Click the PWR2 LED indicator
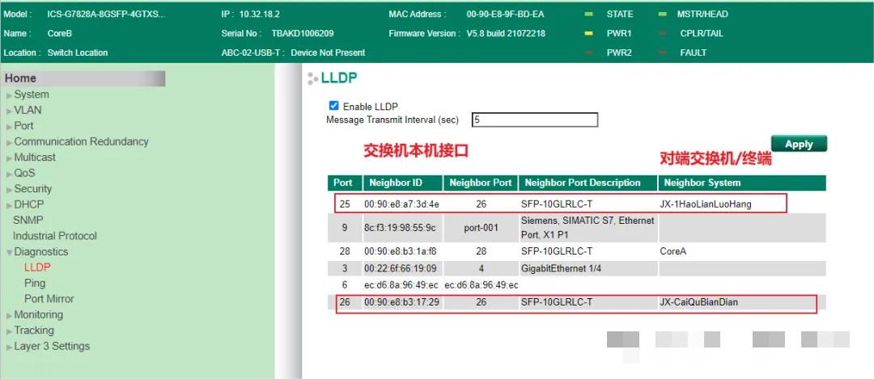Screen dimensions: 874x379 pos(588,53)
